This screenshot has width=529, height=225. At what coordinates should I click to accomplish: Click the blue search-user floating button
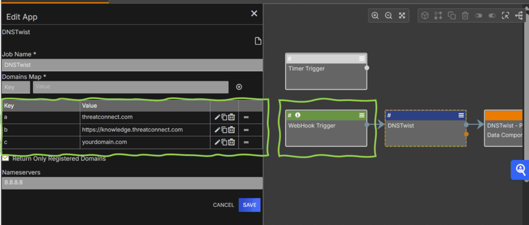click(520, 170)
